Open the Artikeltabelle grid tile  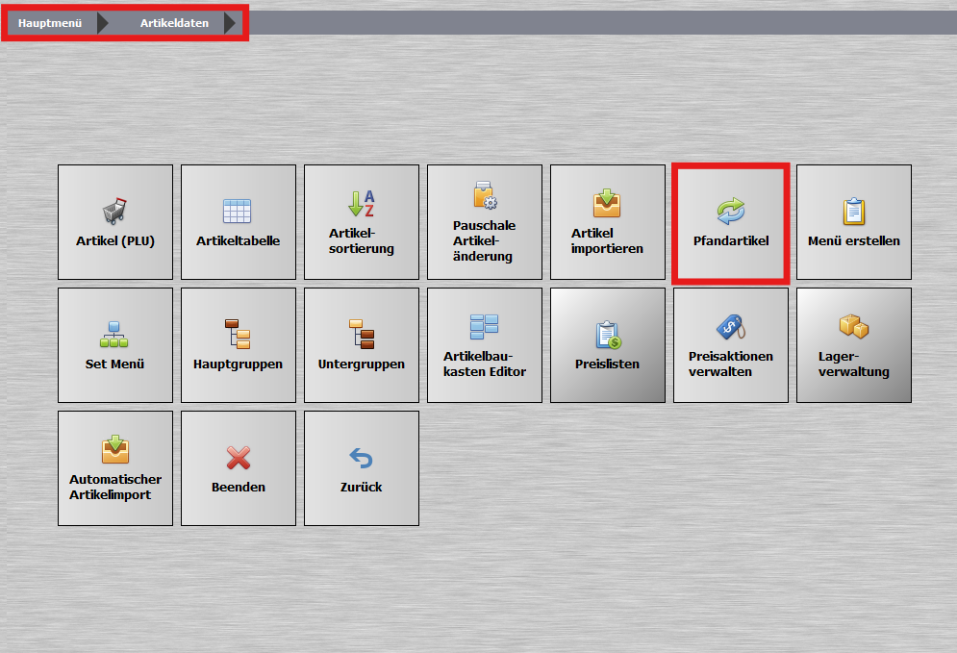[239, 222]
